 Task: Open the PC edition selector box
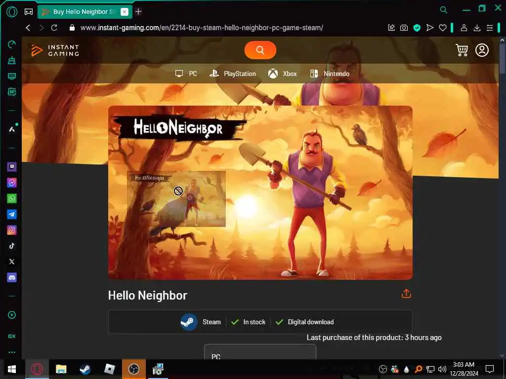(260, 352)
